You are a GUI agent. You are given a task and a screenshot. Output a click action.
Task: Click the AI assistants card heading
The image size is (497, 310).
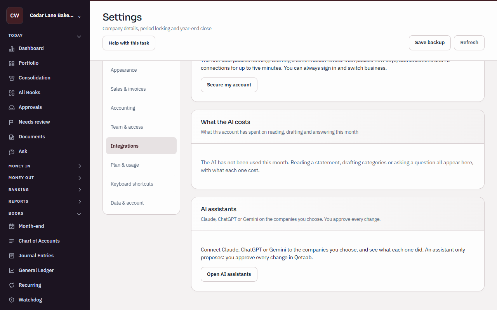[219, 209]
